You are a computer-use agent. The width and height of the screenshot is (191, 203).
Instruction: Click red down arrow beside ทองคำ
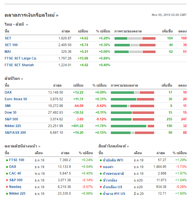click(101, 167)
